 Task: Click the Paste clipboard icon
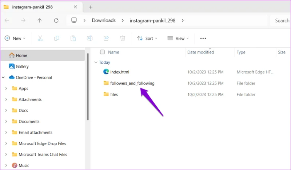[73, 38]
